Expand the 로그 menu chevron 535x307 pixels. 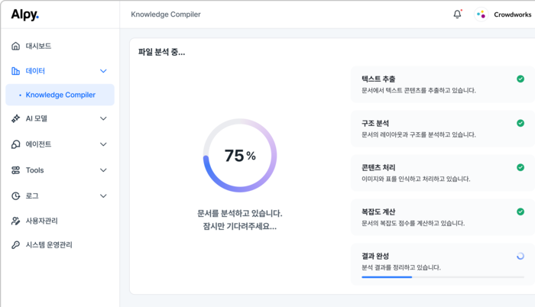[103, 196]
